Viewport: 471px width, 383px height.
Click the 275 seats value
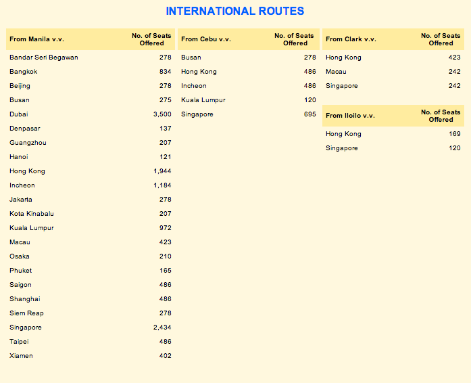[165, 100]
